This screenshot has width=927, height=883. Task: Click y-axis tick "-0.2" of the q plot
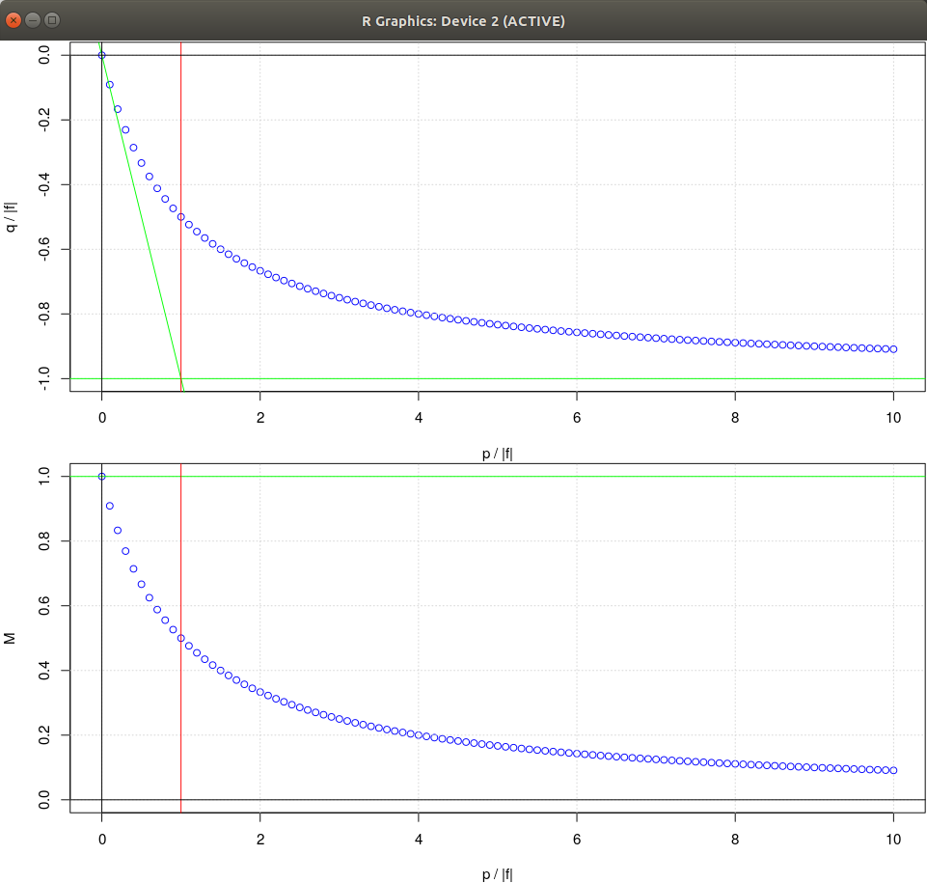click(x=44, y=120)
